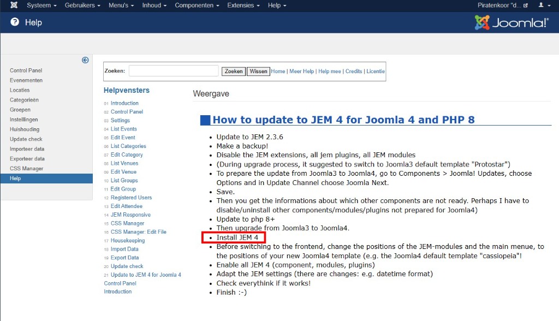This screenshot has width=559, height=321.
Task: Click the Wissen button
Action: 258,72
